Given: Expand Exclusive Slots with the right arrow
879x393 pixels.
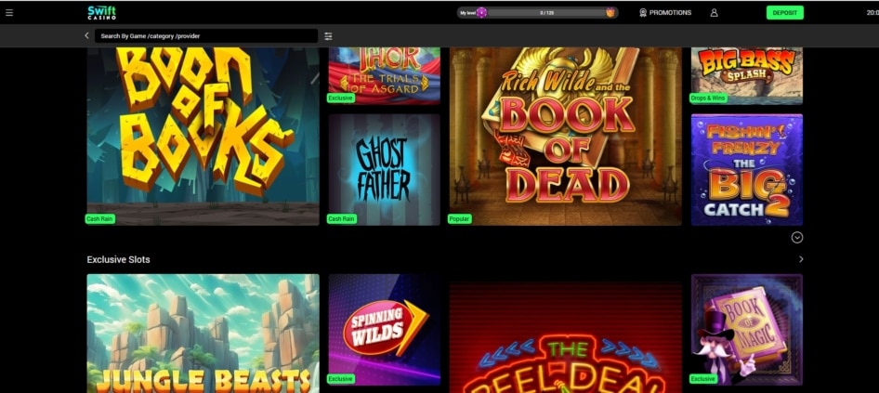Looking at the screenshot, I should point(801,259).
